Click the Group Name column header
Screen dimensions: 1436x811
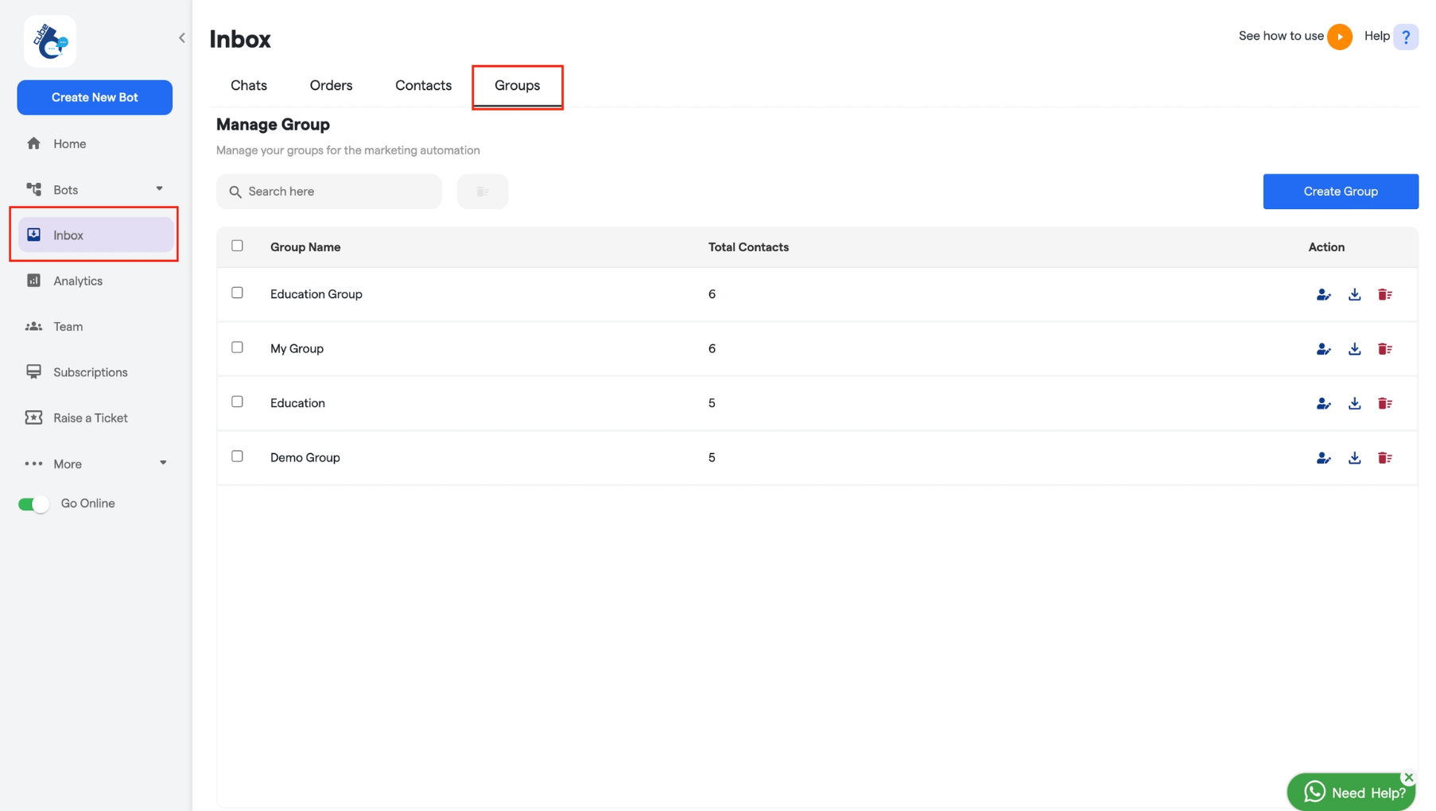pos(305,246)
